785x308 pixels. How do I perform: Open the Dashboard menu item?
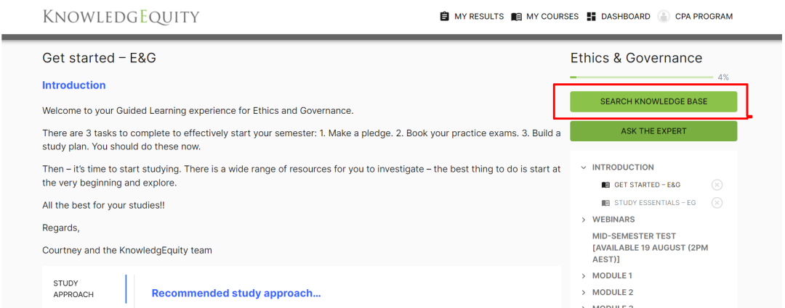pos(625,17)
